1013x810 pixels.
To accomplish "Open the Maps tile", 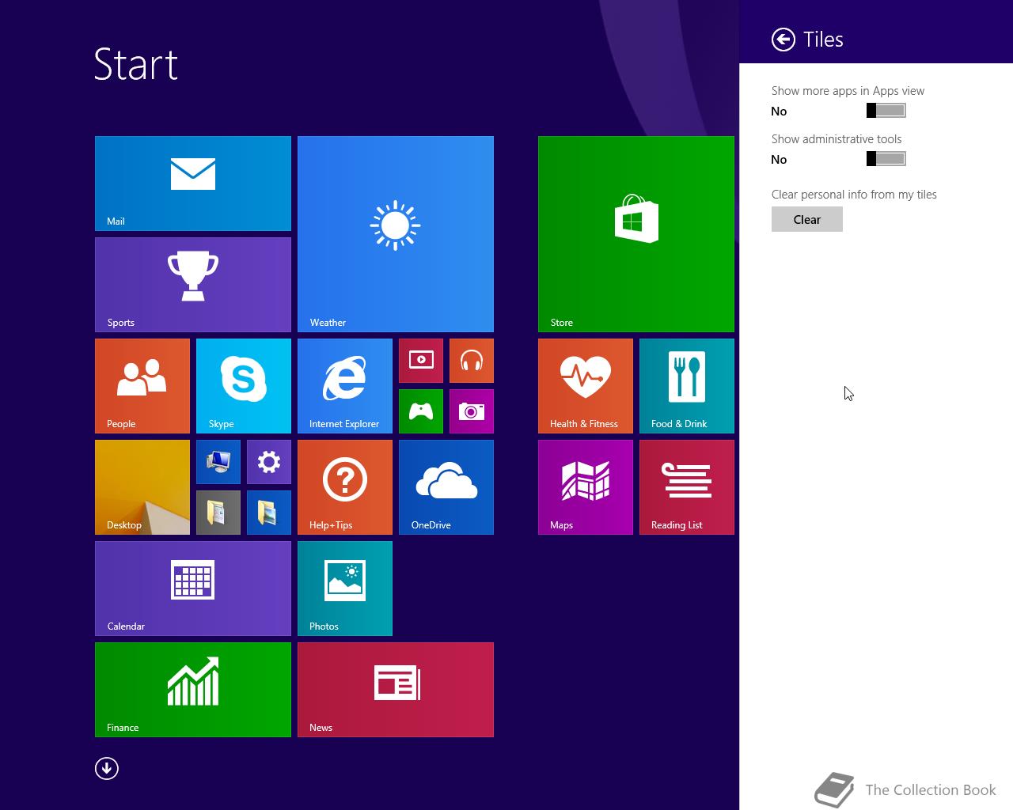I will 586,487.
